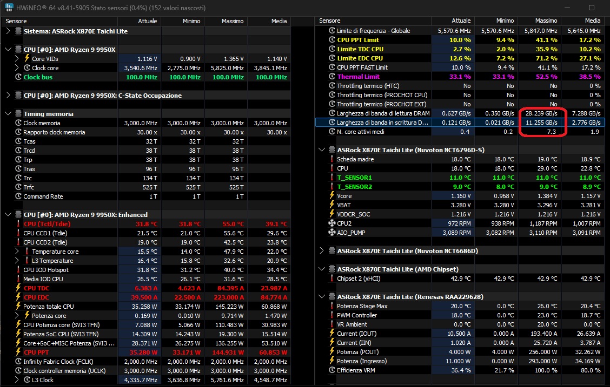Select the PWM Controller row
The image size is (610, 387).
click(x=460, y=315)
